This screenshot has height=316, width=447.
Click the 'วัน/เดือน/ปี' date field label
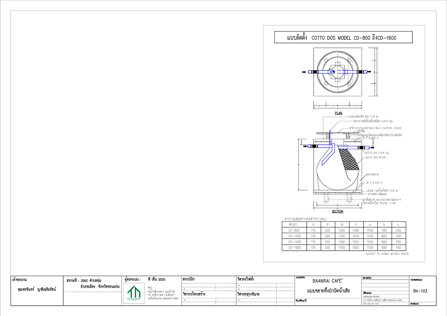pos(301,301)
